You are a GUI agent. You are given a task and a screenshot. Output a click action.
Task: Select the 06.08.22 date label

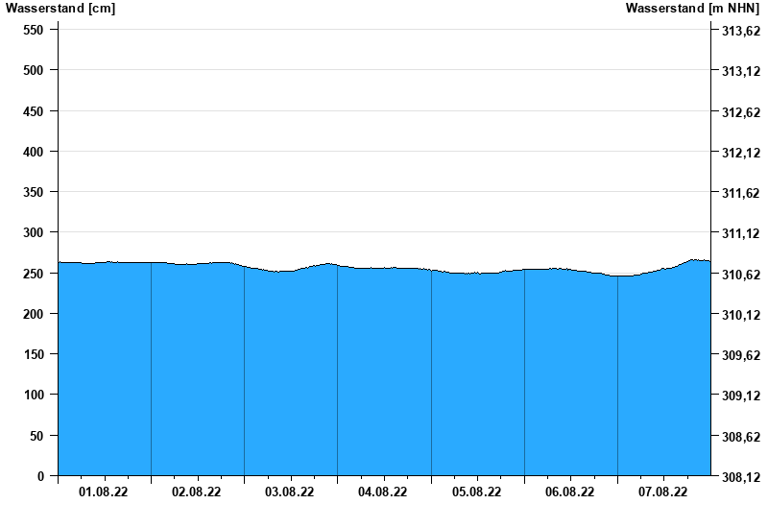pyautogui.click(x=569, y=492)
